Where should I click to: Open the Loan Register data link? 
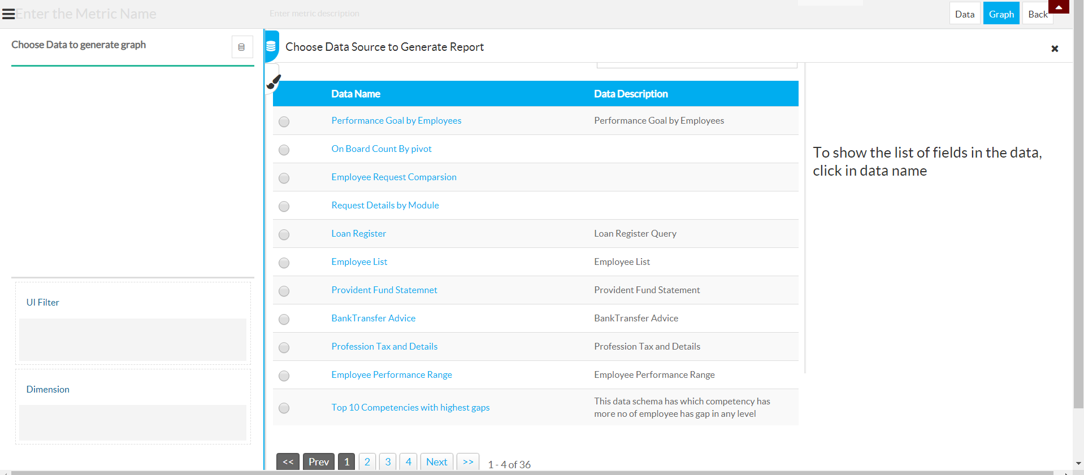pyautogui.click(x=359, y=233)
